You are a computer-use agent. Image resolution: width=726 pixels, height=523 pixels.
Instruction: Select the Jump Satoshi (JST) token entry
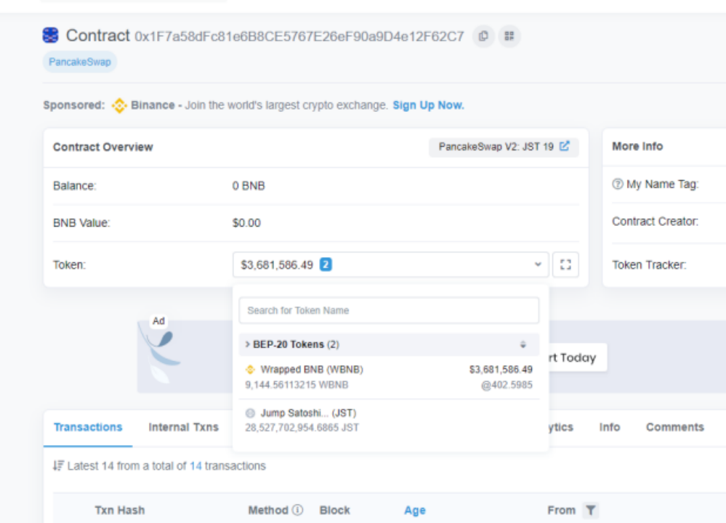coord(389,421)
